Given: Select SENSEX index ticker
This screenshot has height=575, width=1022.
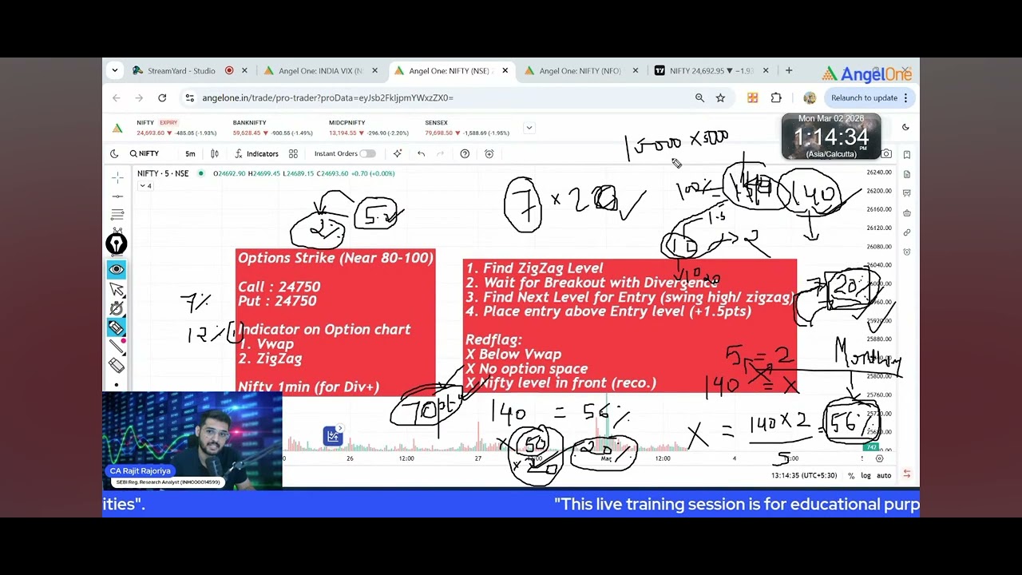Looking at the screenshot, I should pyautogui.click(x=467, y=128).
